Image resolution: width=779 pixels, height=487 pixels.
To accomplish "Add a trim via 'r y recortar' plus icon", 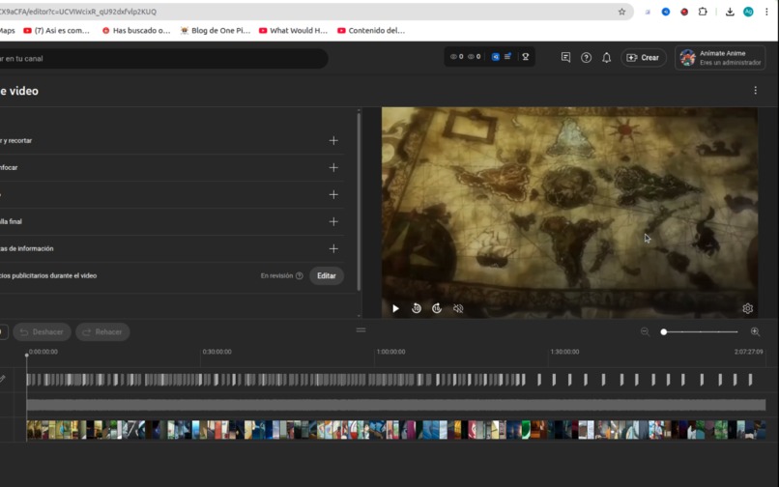I will [333, 141].
